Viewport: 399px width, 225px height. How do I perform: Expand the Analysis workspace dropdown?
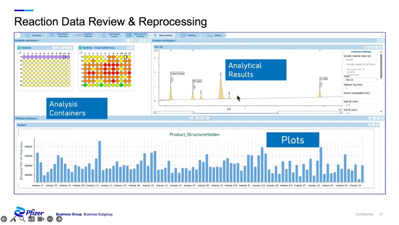point(164,41)
